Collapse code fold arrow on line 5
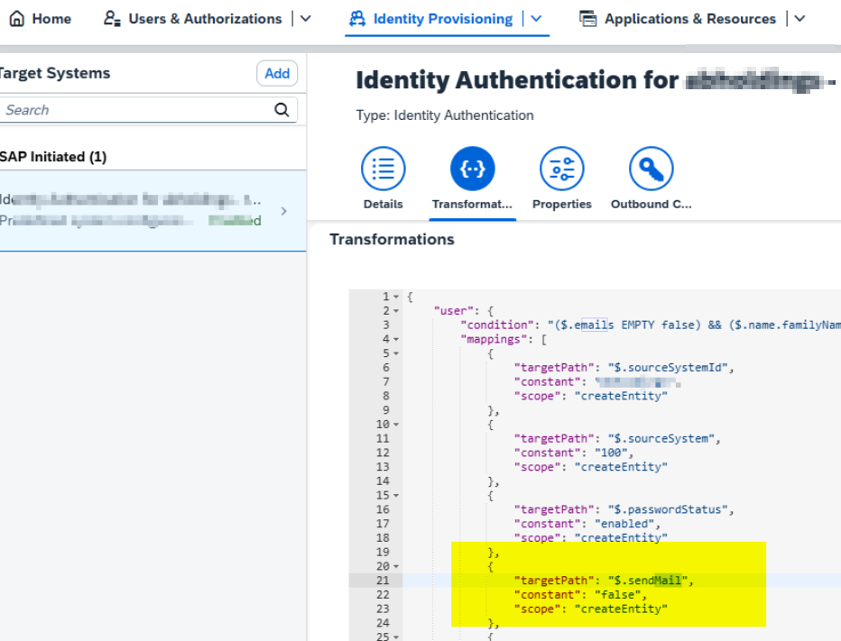841x641 pixels. click(396, 353)
